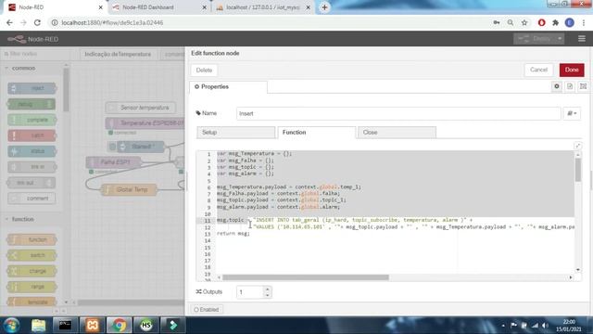Click the browser address bar URL
The width and height of the screenshot is (593, 334).
pos(112,22)
